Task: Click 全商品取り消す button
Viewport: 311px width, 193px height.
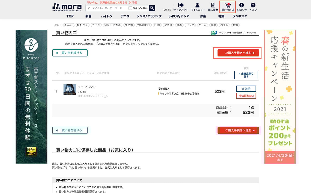Action: (246, 75)
